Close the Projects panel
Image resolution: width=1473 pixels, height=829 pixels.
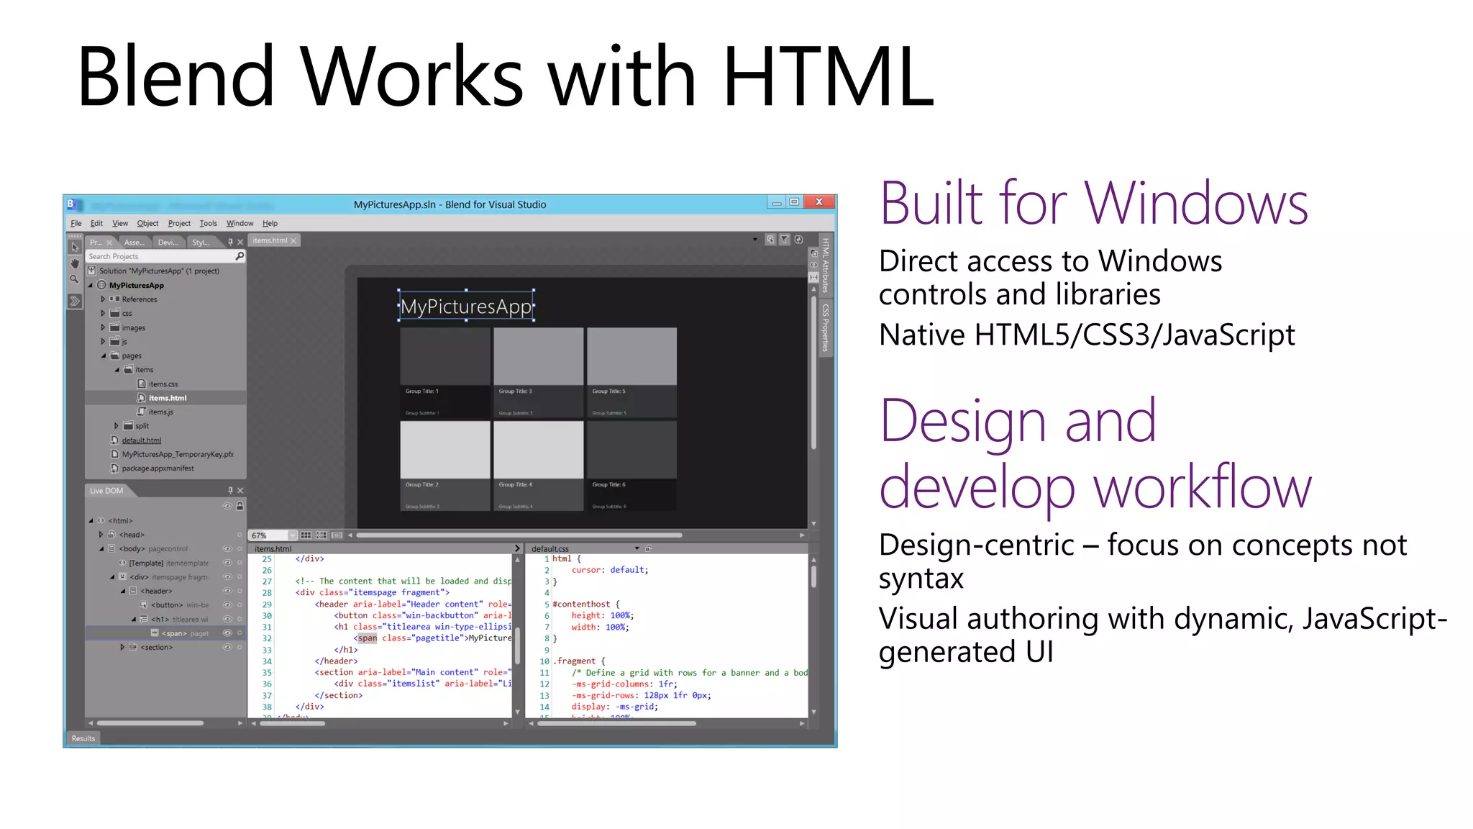[x=240, y=243]
